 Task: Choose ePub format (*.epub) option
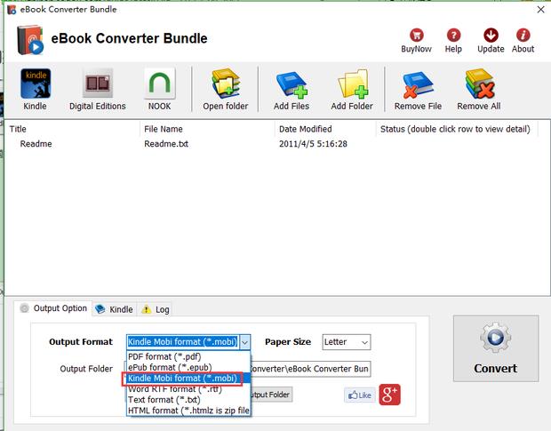[188, 367]
